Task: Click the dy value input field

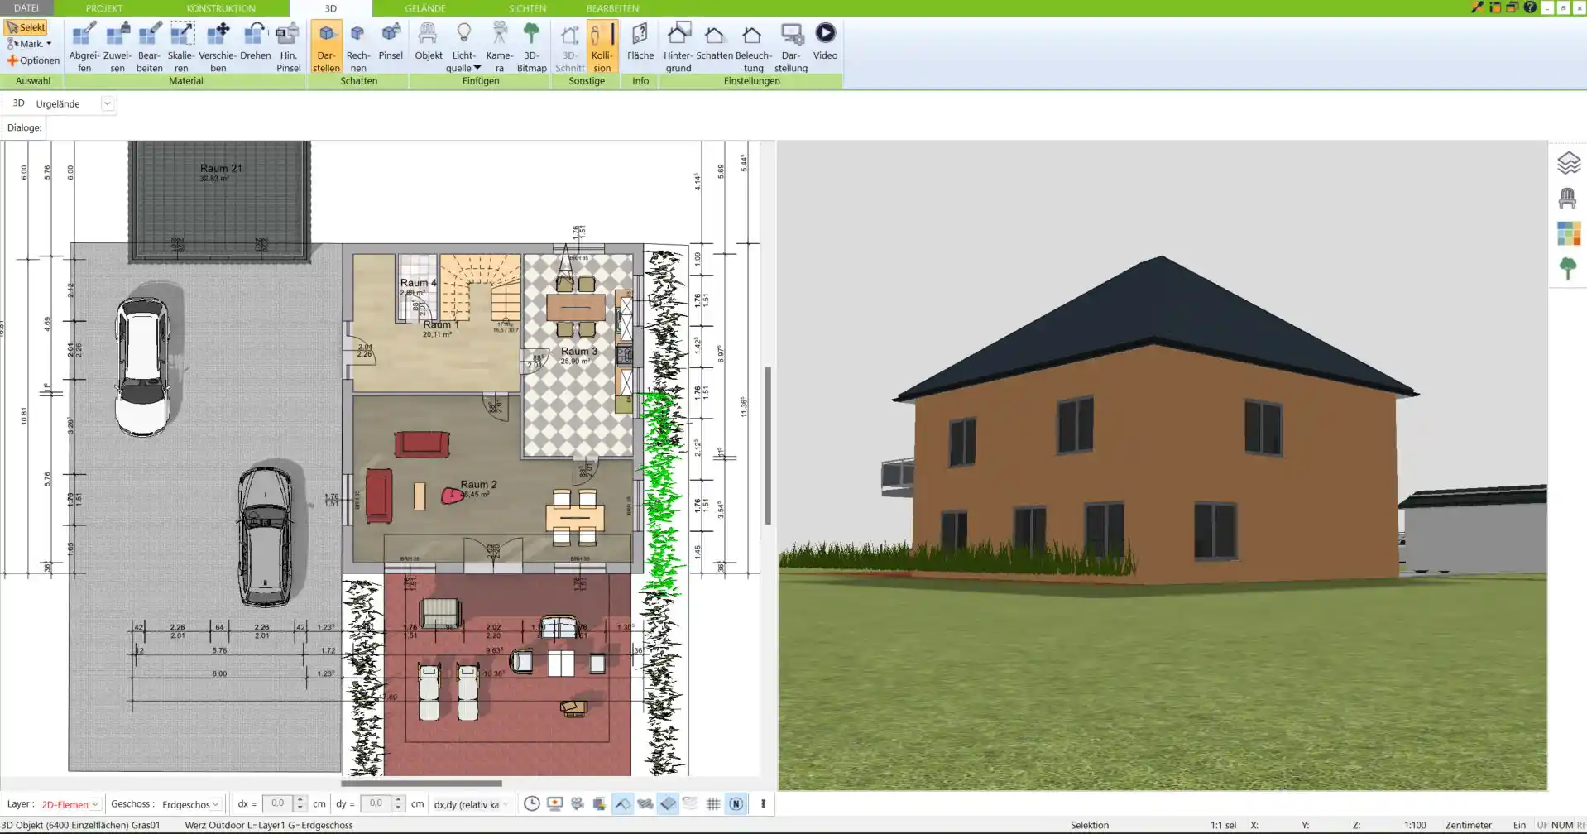Action: (376, 803)
